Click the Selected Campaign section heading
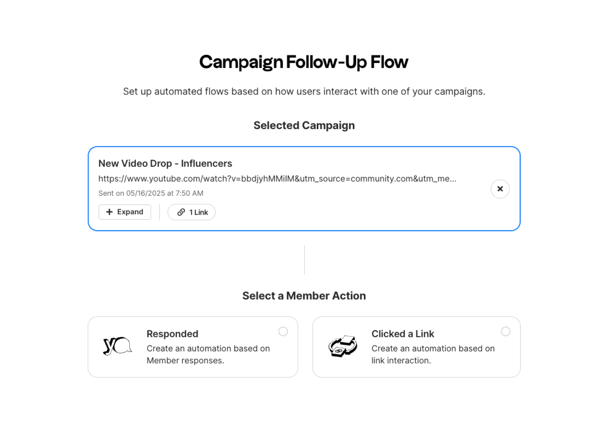The height and width of the screenshot is (438, 604). click(x=304, y=125)
